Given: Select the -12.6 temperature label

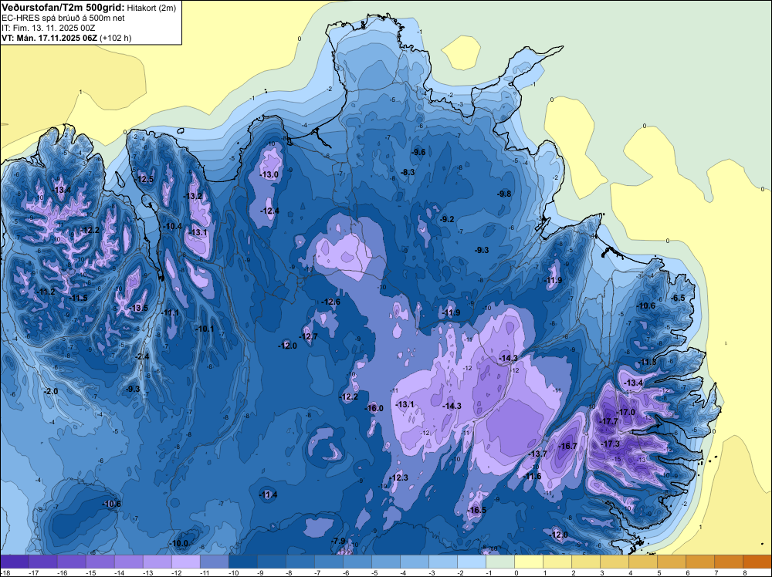Looking at the screenshot, I should click(331, 302).
